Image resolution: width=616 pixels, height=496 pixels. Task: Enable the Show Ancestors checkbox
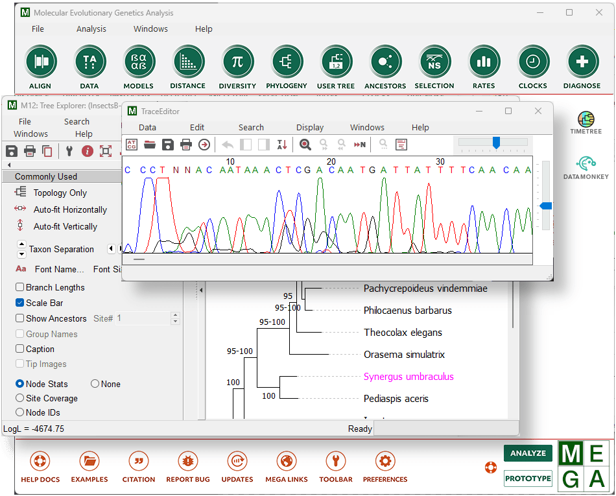pos(19,318)
